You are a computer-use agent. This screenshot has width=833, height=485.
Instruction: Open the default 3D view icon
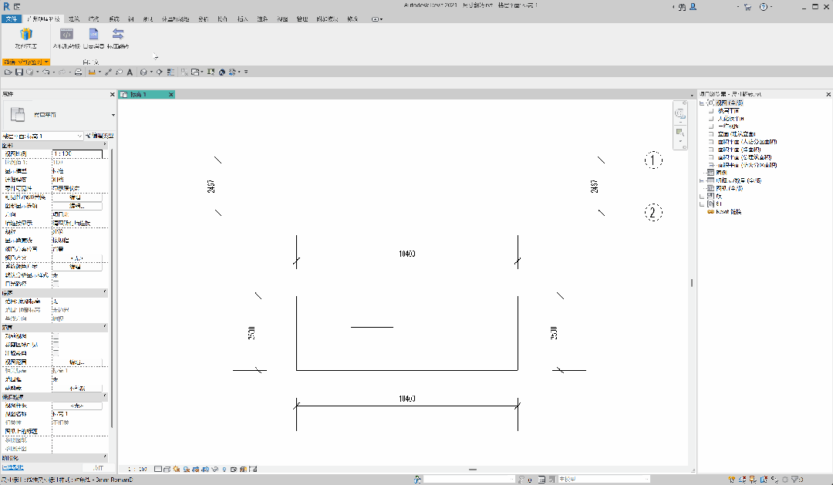[x=143, y=72]
